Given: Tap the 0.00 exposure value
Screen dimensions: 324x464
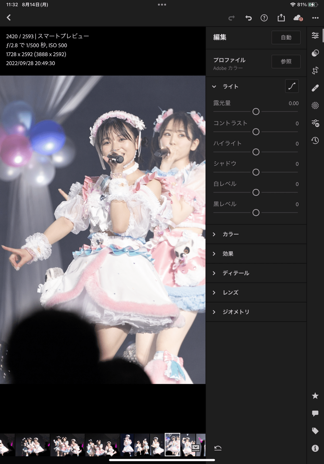Looking at the screenshot, I should [x=293, y=103].
